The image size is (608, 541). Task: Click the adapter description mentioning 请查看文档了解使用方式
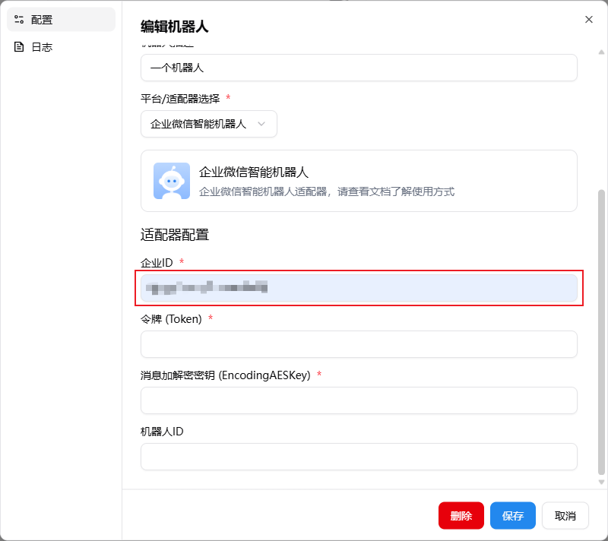[327, 191]
